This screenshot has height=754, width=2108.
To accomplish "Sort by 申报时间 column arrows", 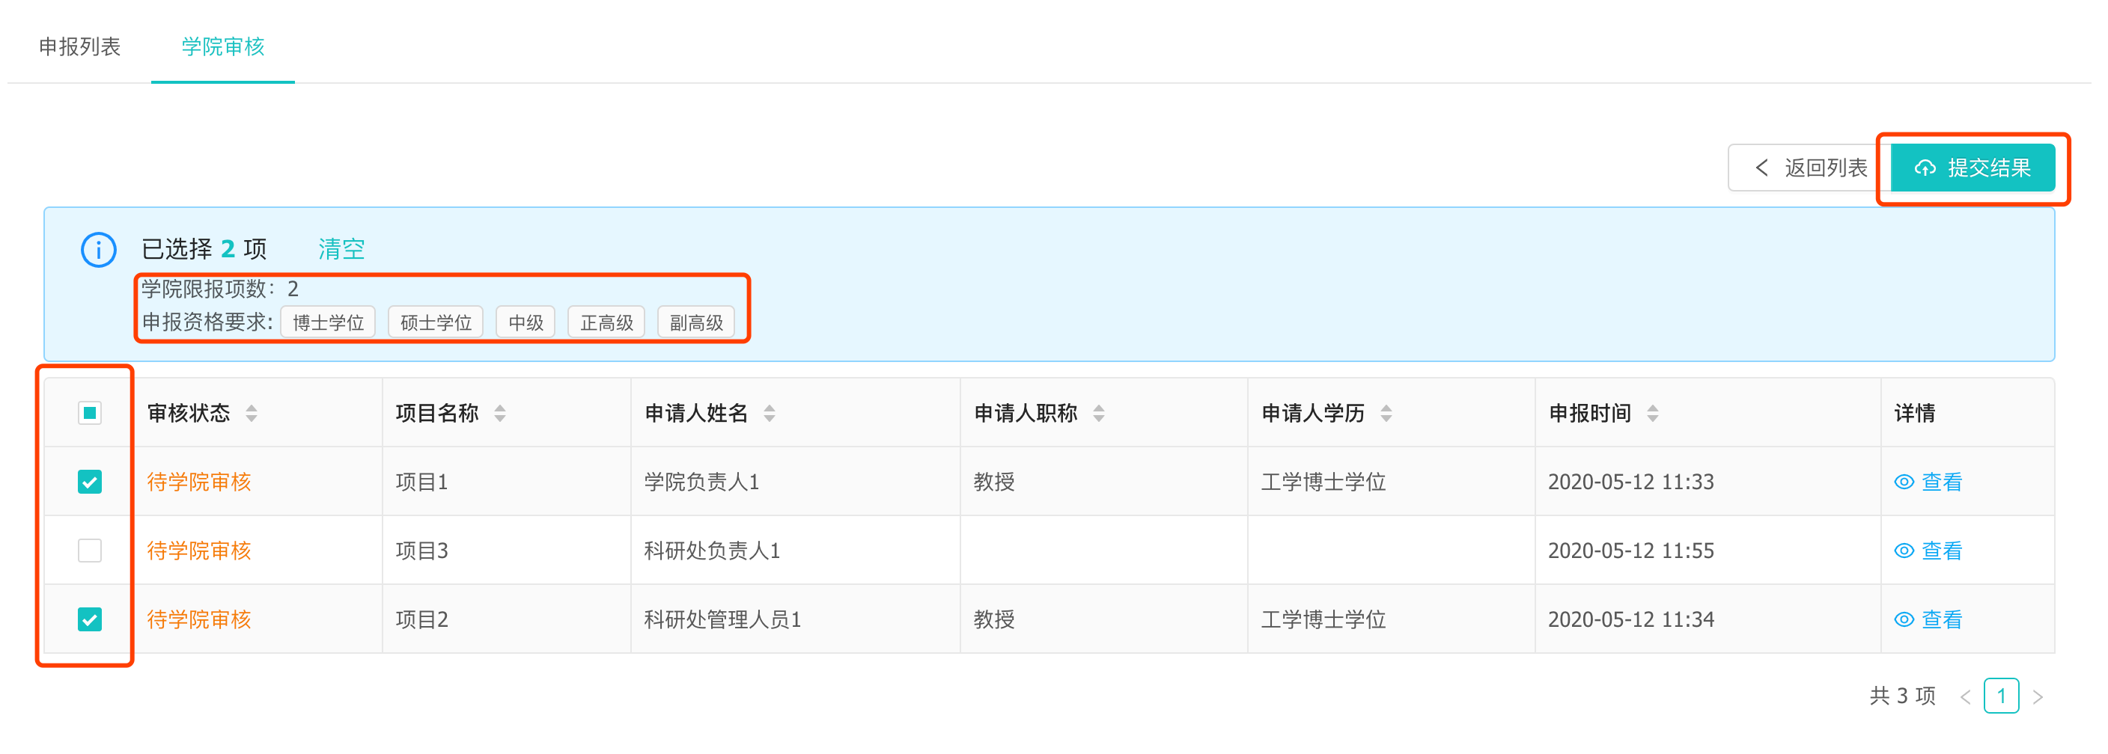I will click(x=1652, y=413).
